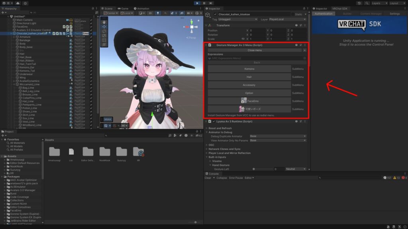Open the Kemono submenu button
Screen dimensions: 408x229
(249, 68)
